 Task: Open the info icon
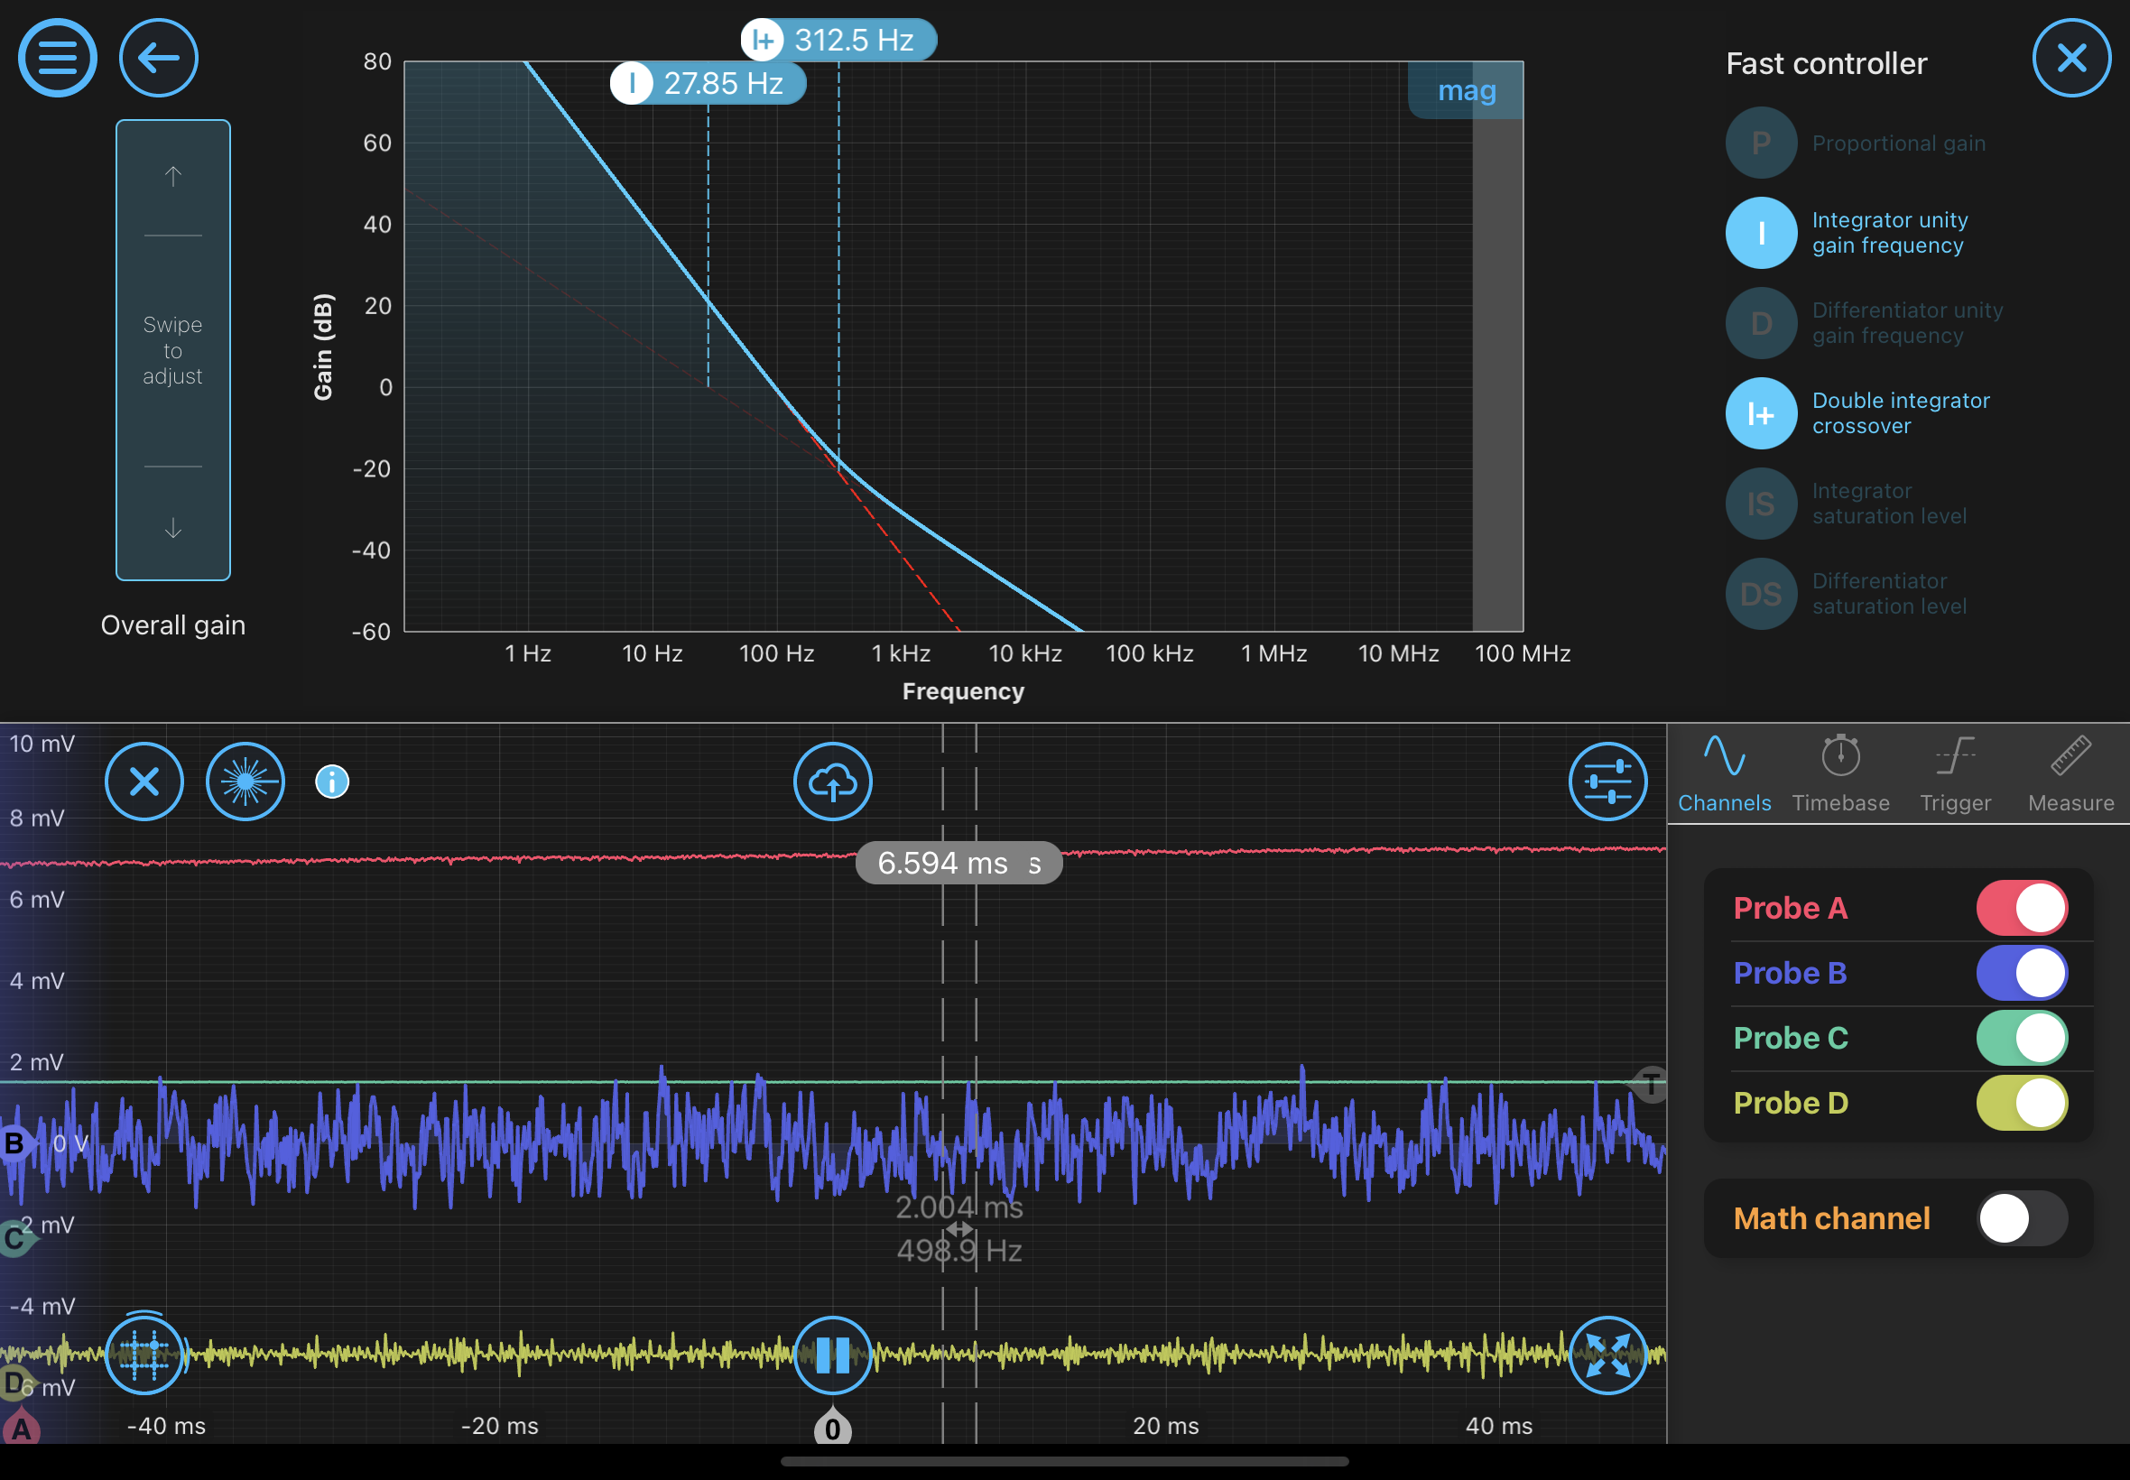click(332, 782)
